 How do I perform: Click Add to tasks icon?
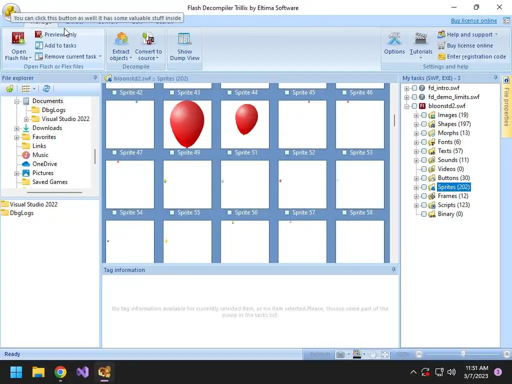(x=39, y=45)
